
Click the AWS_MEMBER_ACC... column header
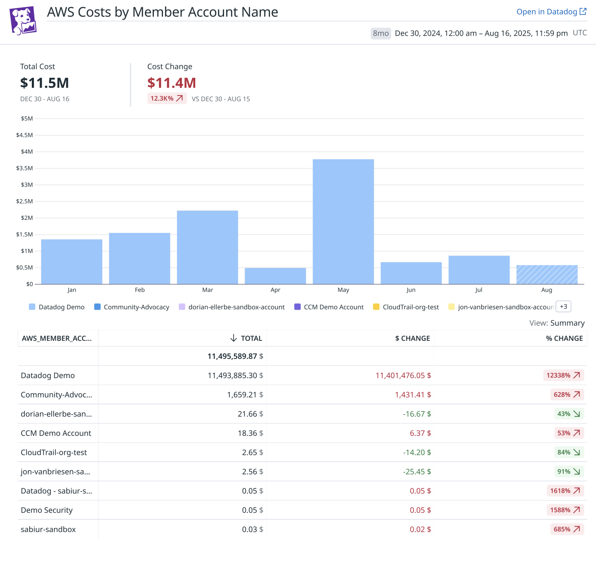coord(57,338)
